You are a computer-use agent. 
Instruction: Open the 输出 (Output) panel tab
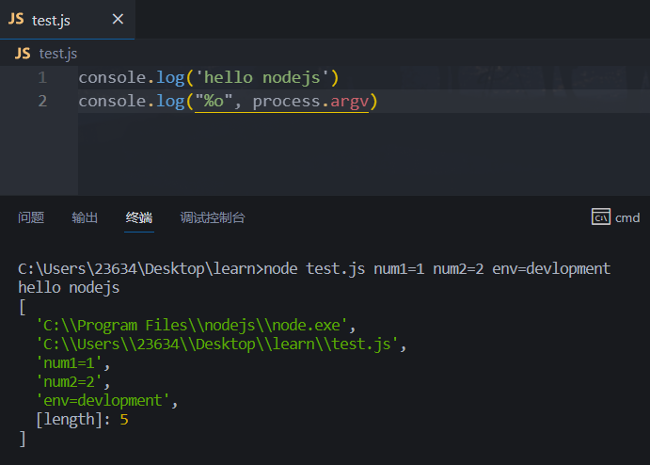pos(85,217)
